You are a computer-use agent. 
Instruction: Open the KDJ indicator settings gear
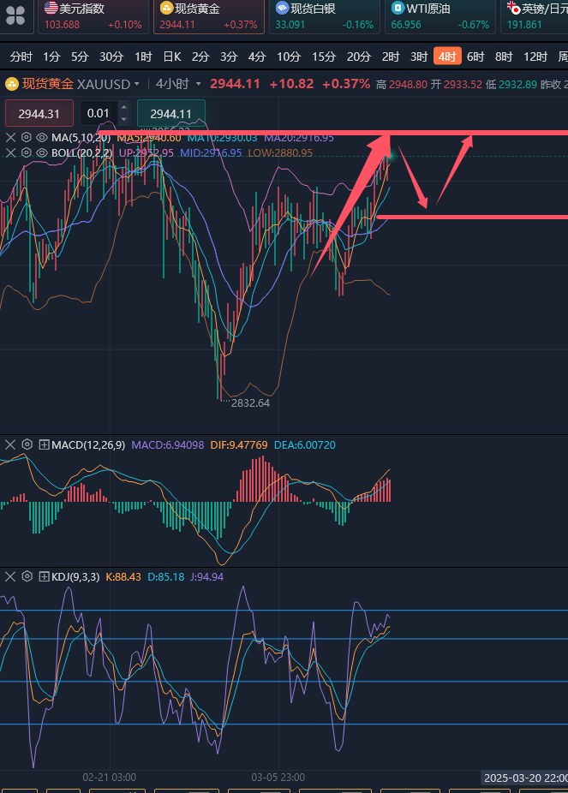27,576
